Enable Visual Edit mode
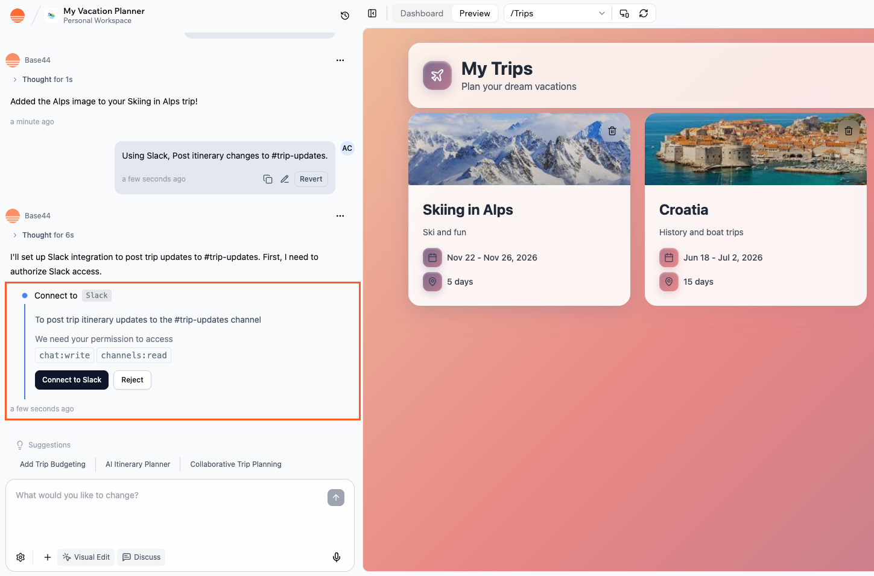This screenshot has width=874, height=576. pyautogui.click(x=86, y=557)
